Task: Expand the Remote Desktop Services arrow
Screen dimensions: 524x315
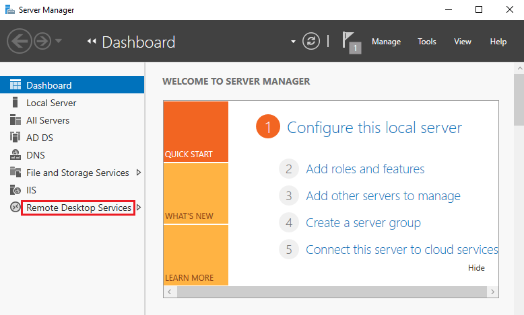Action: (139, 208)
